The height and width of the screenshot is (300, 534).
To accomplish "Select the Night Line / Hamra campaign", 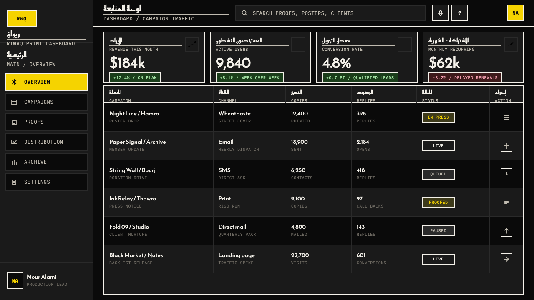I will 134,113.
